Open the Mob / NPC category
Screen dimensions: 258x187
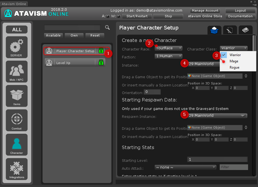click(17, 71)
